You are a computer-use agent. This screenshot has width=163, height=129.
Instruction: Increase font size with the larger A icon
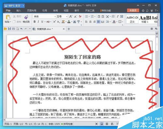71,17
